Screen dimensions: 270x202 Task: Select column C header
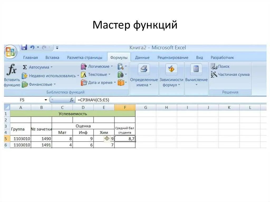coord(62,107)
